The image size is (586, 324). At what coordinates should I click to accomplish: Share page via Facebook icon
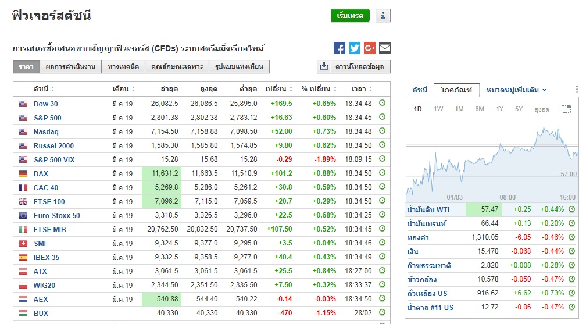pyautogui.click(x=340, y=48)
